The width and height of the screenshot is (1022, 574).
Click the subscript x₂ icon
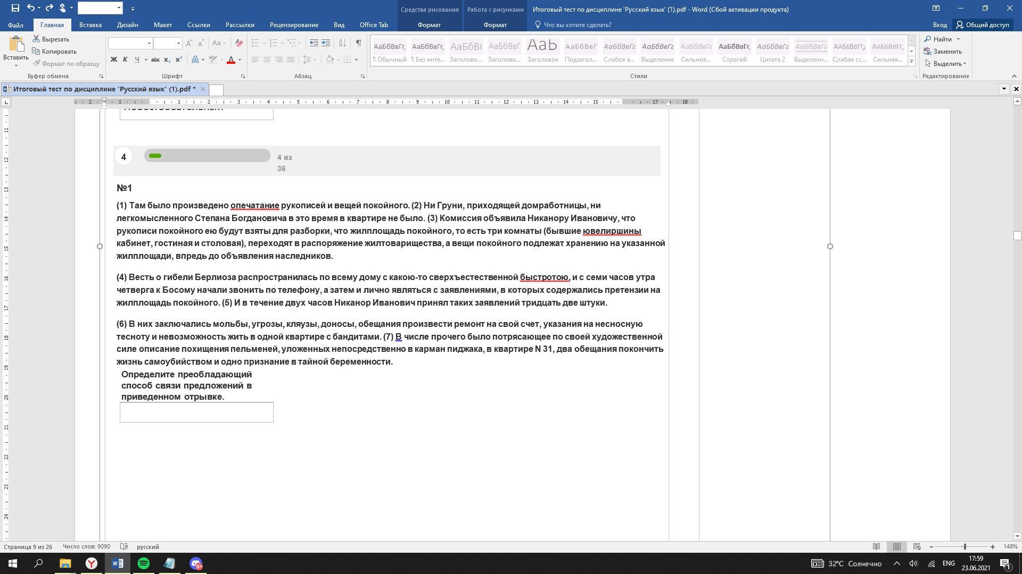[x=167, y=60]
